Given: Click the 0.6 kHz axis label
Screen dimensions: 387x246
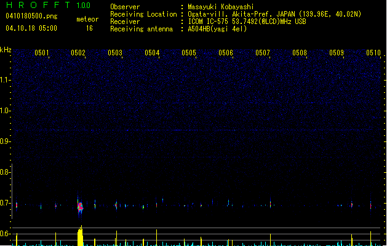Looking at the screenshot, I should (5, 234).
